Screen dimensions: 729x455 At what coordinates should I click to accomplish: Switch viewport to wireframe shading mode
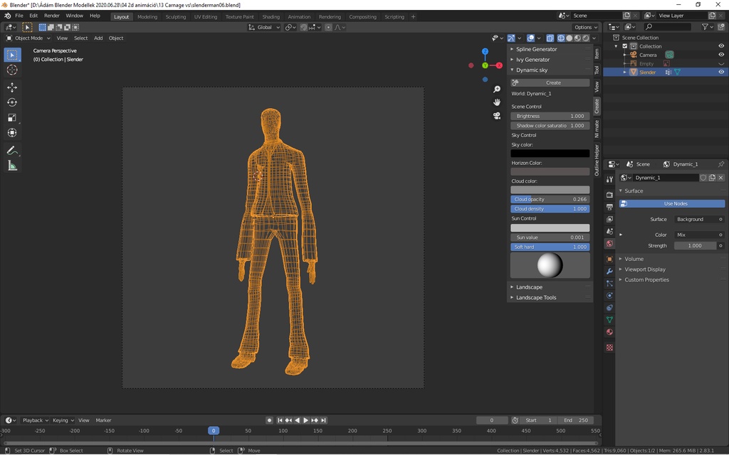click(562, 38)
